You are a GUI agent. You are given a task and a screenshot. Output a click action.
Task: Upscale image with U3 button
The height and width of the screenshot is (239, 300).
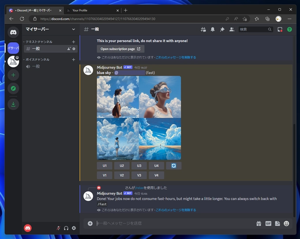point(139,166)
